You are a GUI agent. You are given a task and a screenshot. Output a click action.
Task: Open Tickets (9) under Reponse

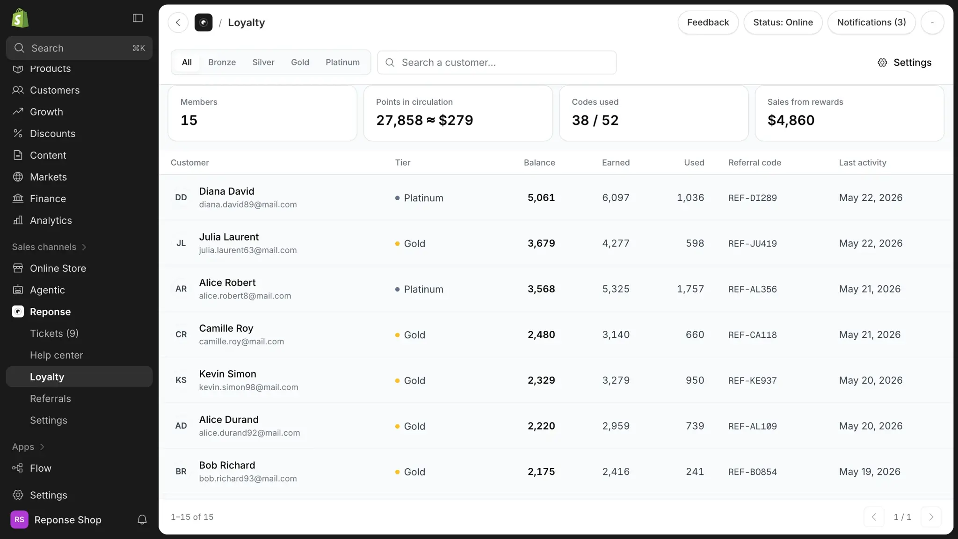(x=79, y=334)
